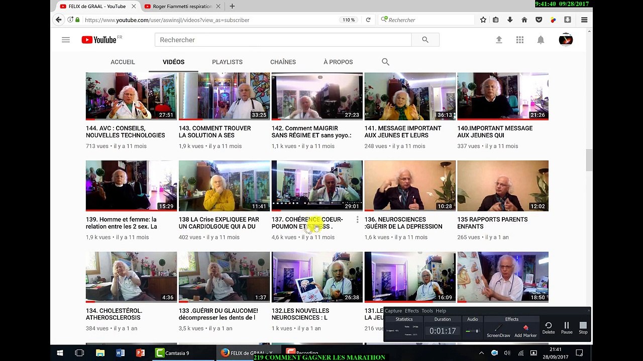Click the YouTube search magnifier button
The height and width of the screenshot is (361, 643).
(x=425, y=40)
